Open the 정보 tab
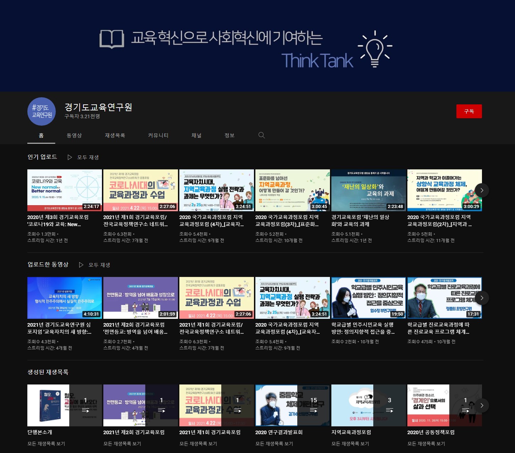Viewport: 515px width, 453px height. coord(229,135)
